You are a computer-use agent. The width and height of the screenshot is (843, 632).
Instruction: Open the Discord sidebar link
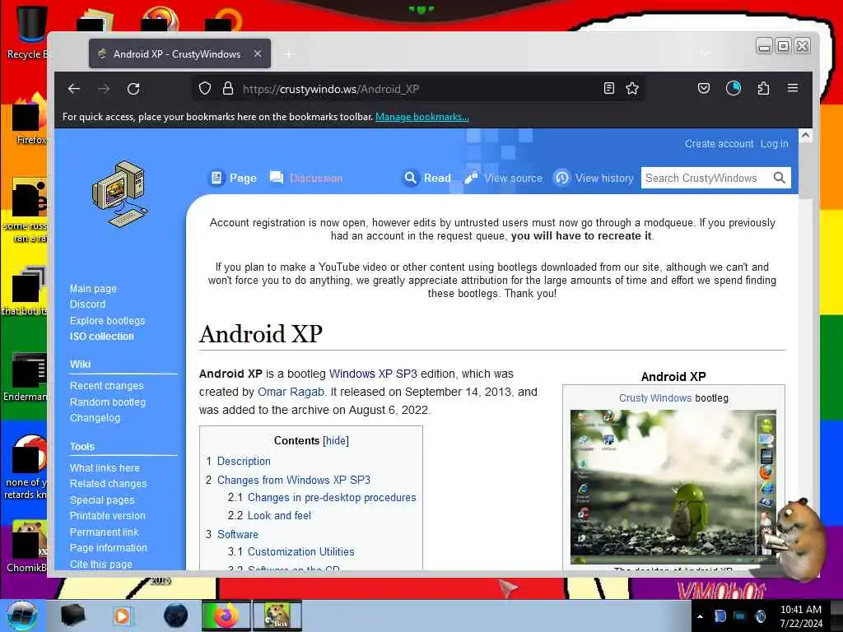(87, 304)
